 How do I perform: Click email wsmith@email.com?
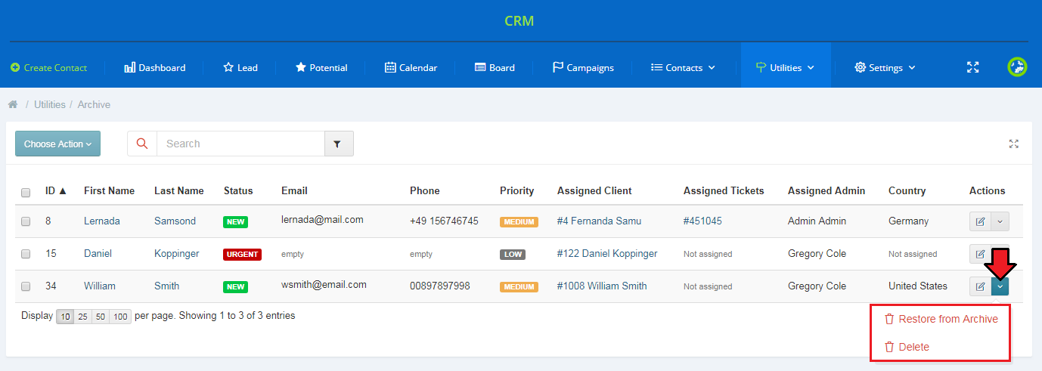pos(324,284)
